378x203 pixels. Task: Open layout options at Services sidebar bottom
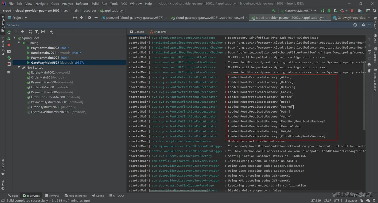click(x=9, y=72)
